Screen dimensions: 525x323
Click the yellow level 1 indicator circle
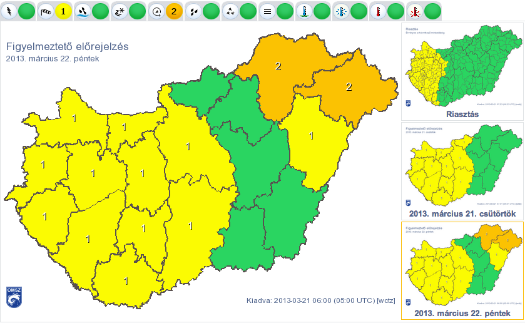click(x=63, y=11)
